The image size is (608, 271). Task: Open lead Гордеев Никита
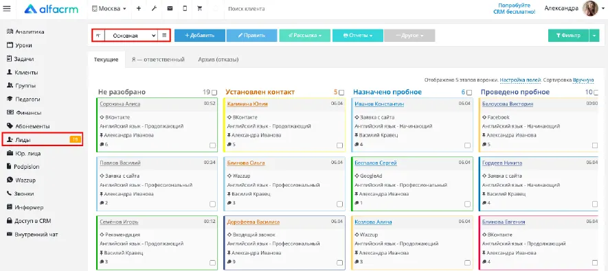coord(502,163)
